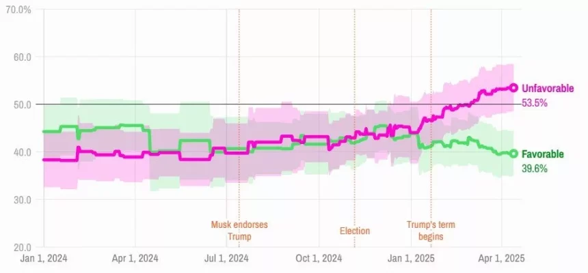588x273 pixels.
Task: Click the 70.0% y-axis label
Action: [x=18, y=10]
